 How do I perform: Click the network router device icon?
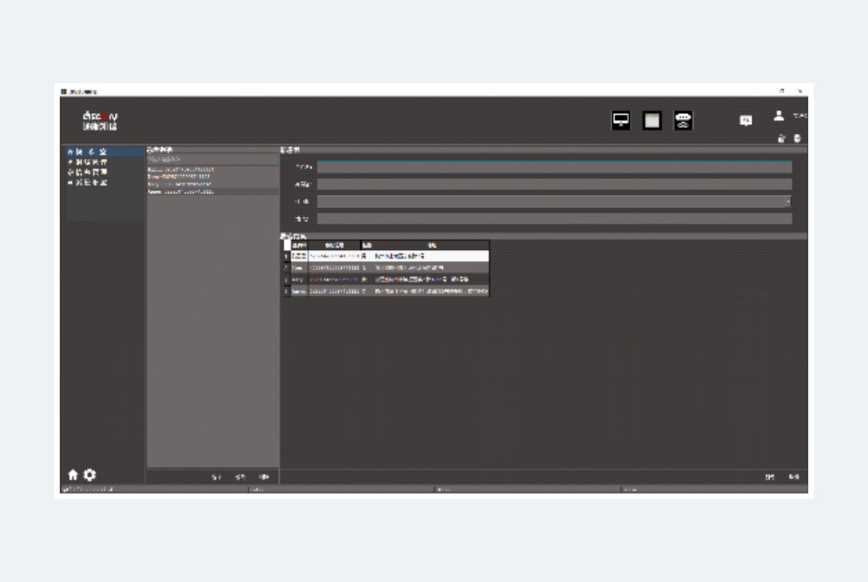683,120
